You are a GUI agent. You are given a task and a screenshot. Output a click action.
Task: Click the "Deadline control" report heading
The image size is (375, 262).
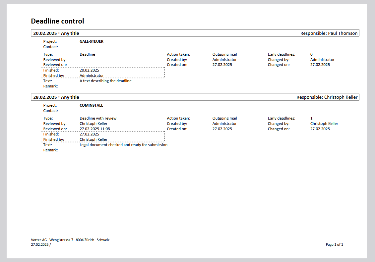pos(57,21)
